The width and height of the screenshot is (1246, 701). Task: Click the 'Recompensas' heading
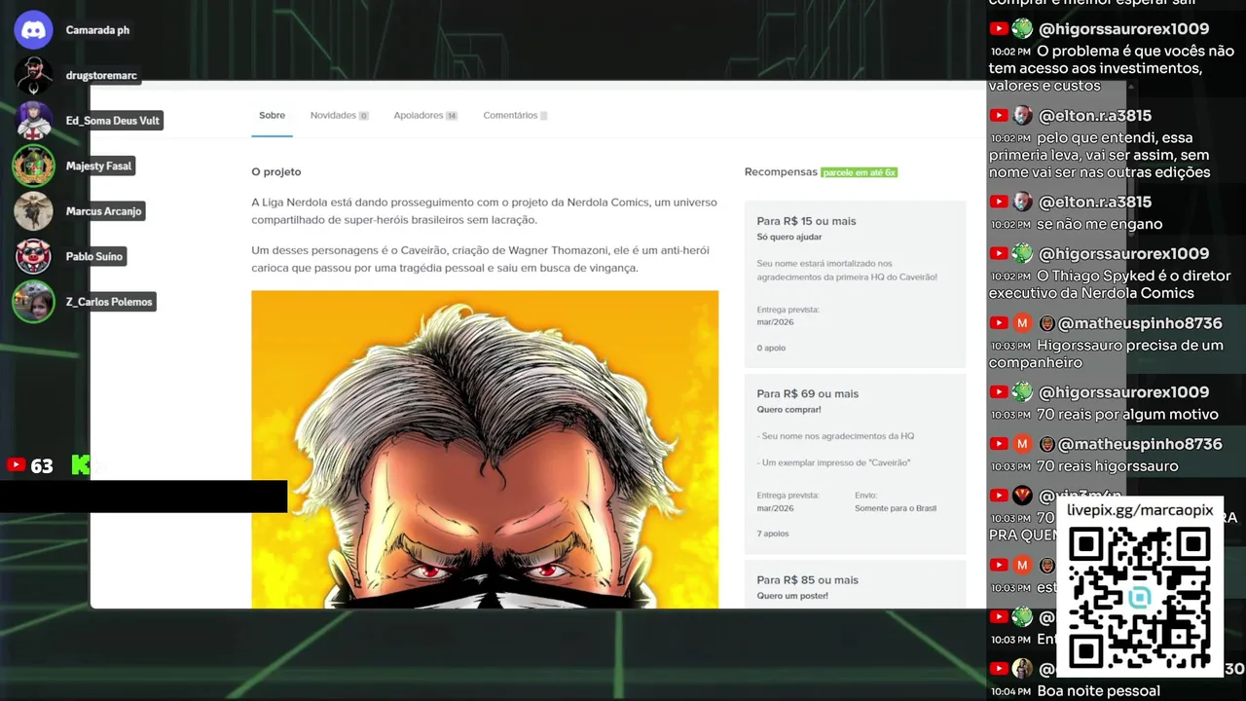point(781,171)
